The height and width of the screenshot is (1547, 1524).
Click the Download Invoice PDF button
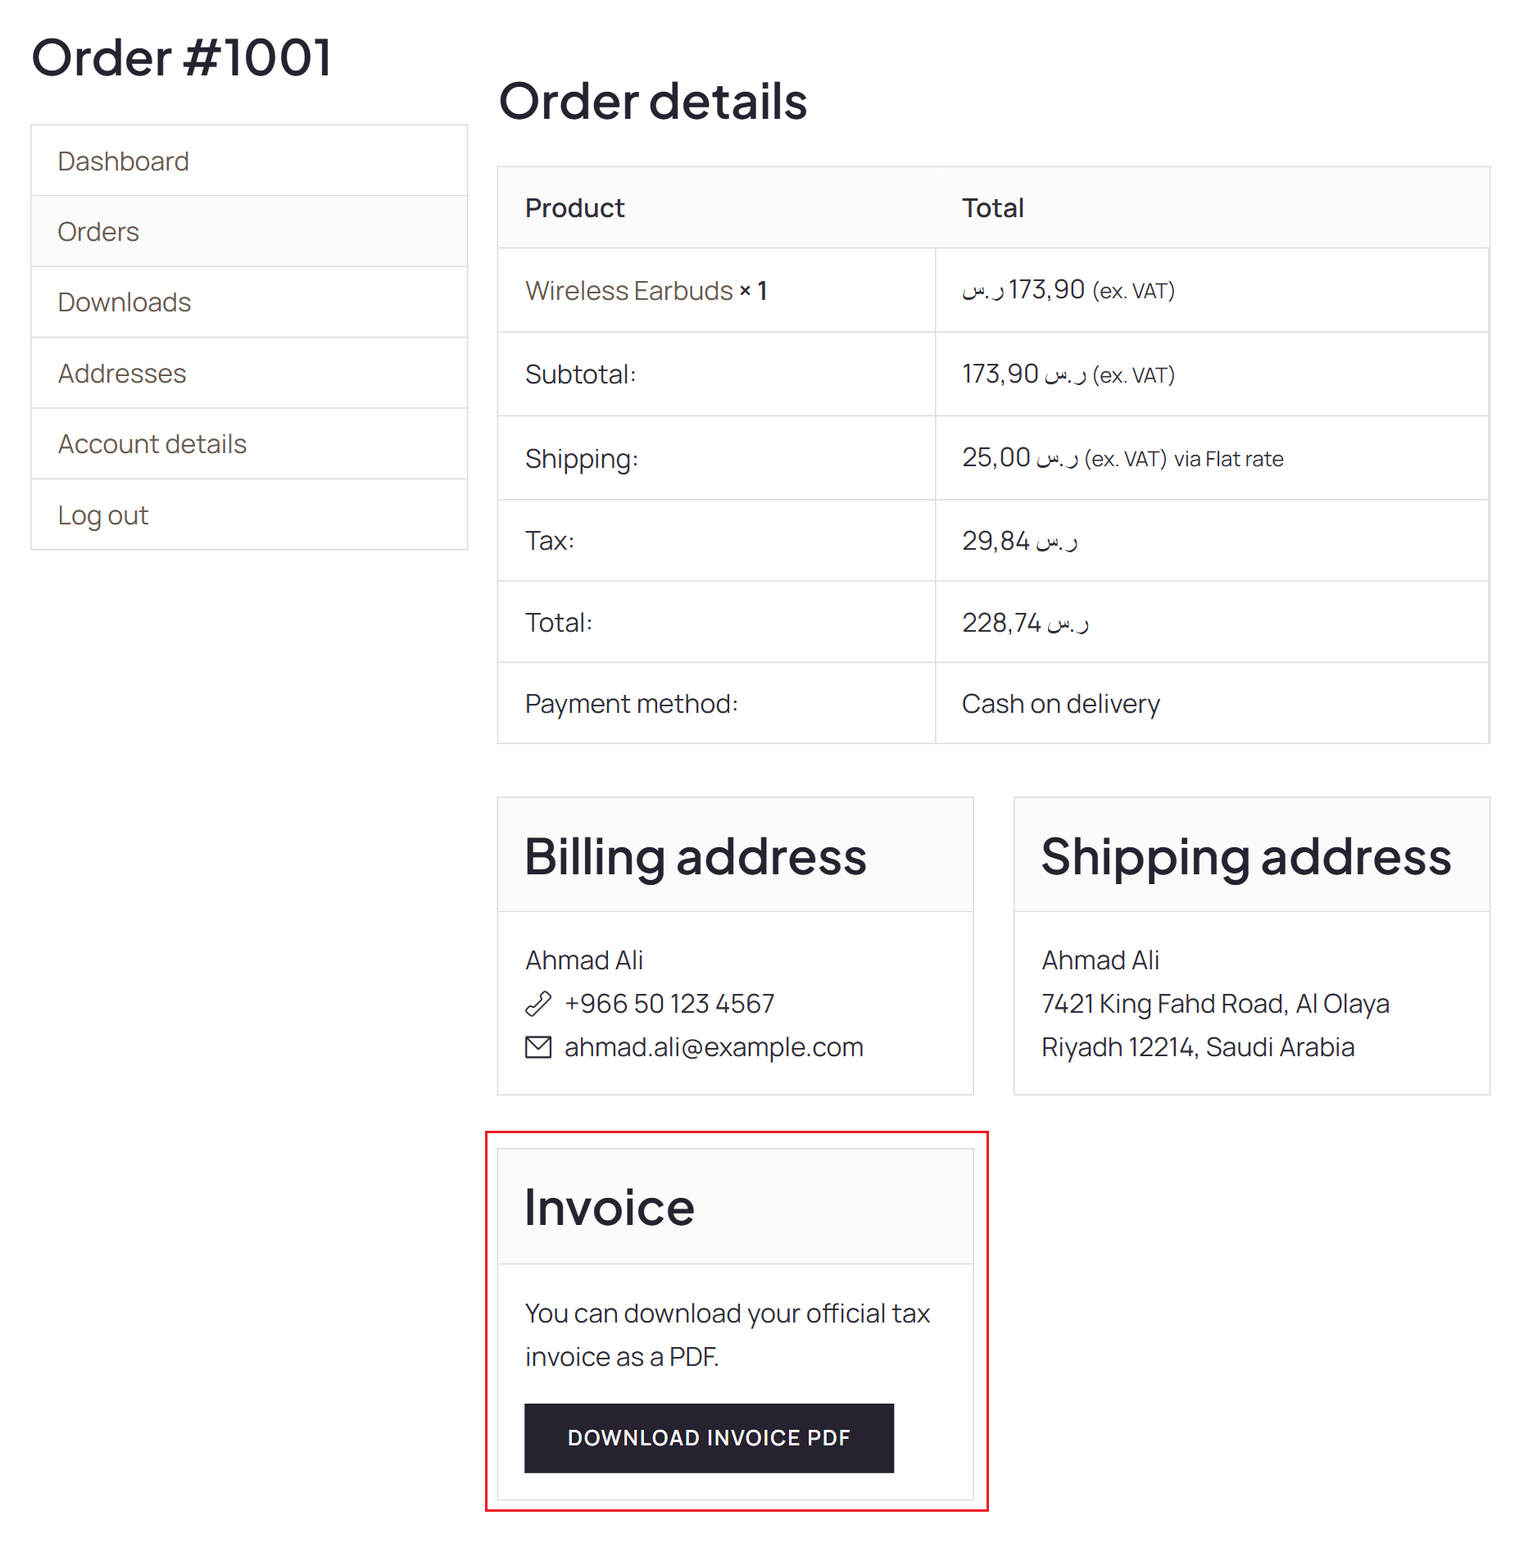tap(709, 1438)
